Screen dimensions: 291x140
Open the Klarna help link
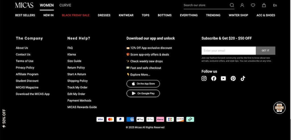tap(72, 54)
